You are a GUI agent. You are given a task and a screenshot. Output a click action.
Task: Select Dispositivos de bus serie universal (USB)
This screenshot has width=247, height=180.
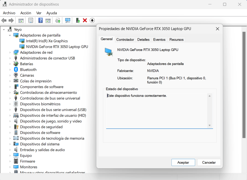pyautogui.click(x=53, y=110)
